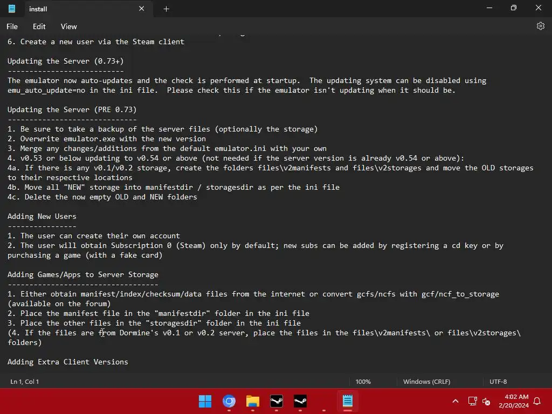Open clock showing 4:02 AM

coord(514,401)
